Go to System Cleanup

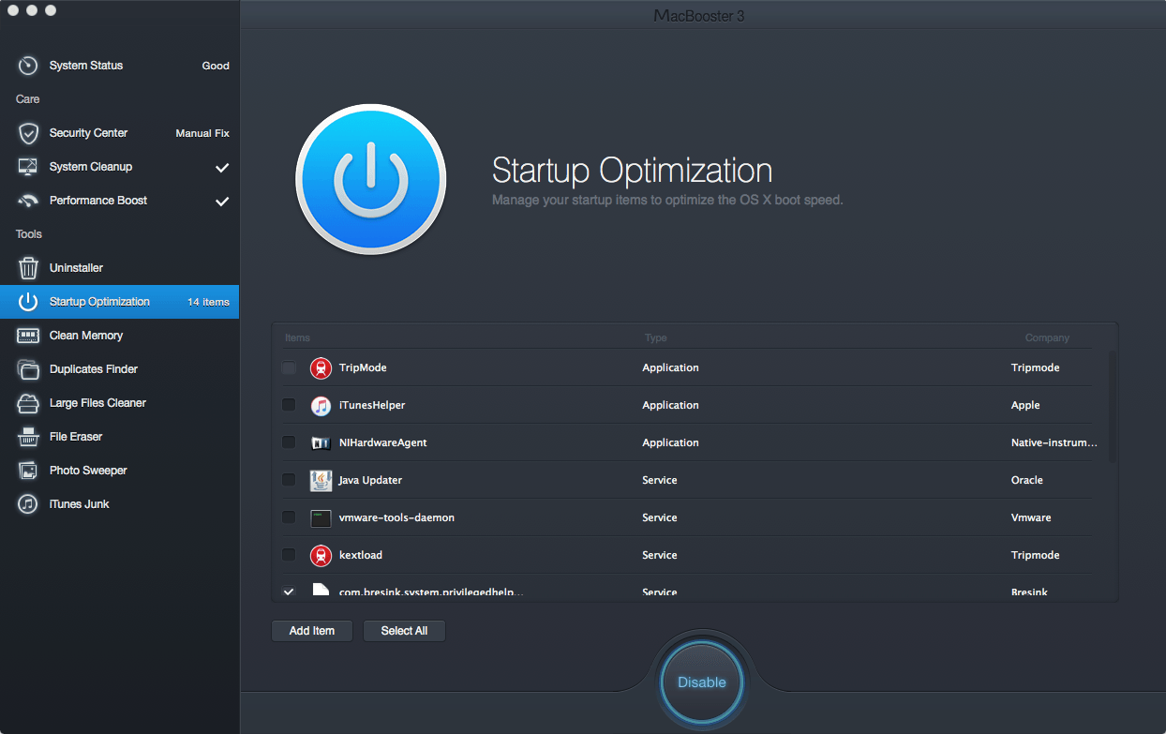click(x=119, y=167)
